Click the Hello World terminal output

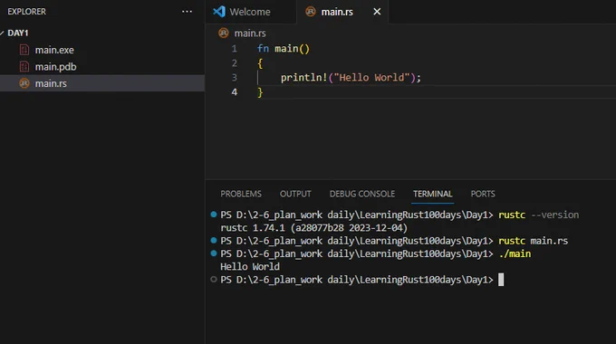250,267
